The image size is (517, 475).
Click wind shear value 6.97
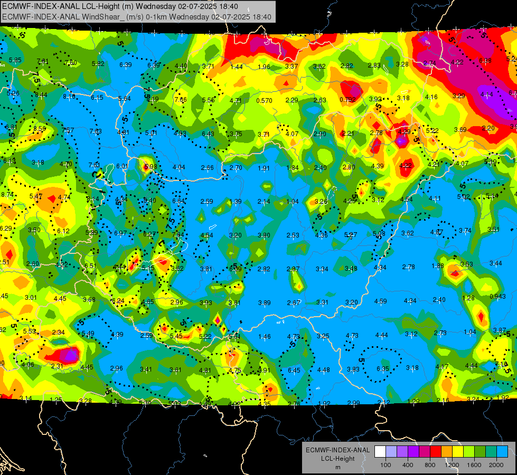tap(120, 233)
